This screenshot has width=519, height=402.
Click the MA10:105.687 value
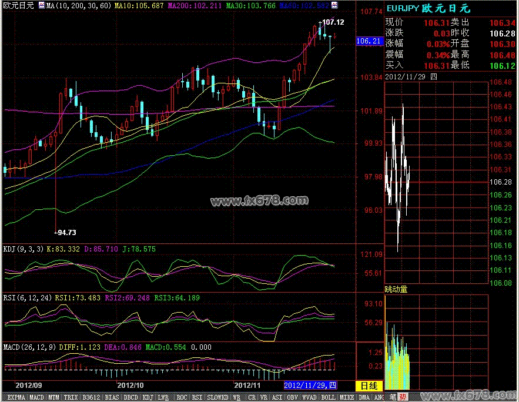tap(139, 6)
